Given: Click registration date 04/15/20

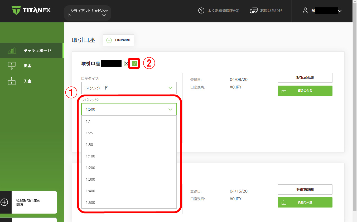Looking at the screenshot, I should click(239, 191).
